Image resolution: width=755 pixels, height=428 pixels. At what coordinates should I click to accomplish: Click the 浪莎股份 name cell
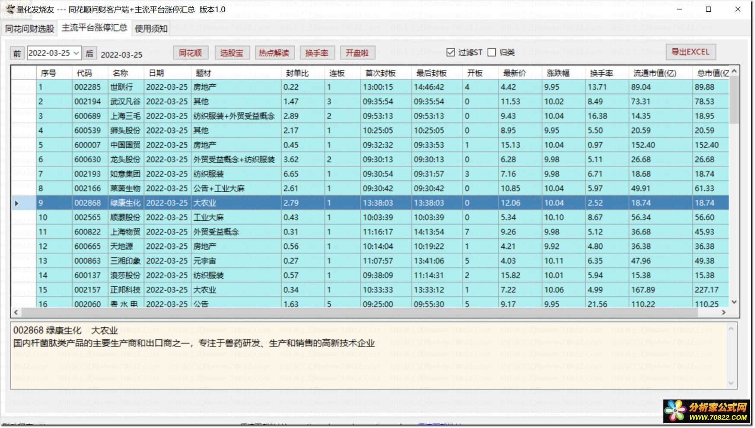click(x=126, y=275)
